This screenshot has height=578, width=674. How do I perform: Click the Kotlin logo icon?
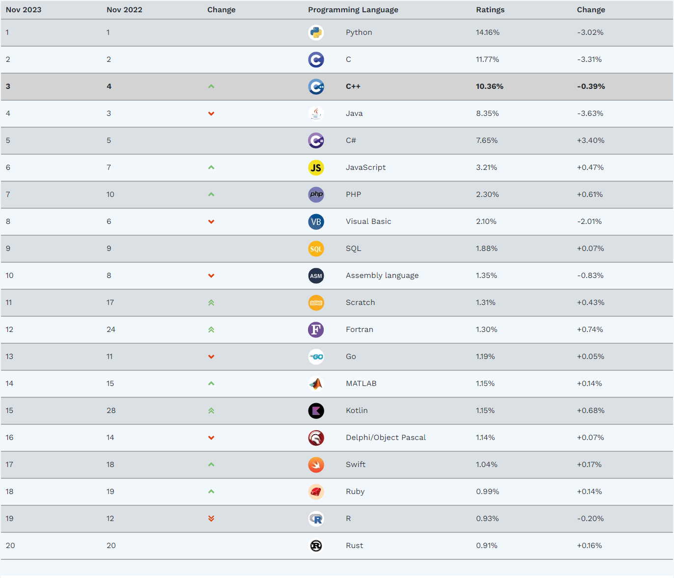tap(316, 411)
